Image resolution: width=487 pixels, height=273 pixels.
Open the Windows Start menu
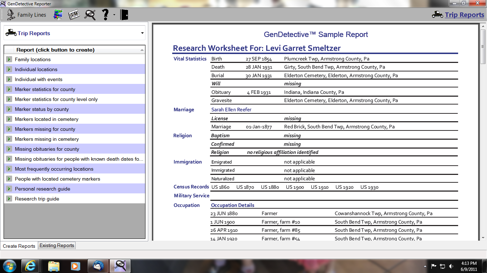(9, 266)
